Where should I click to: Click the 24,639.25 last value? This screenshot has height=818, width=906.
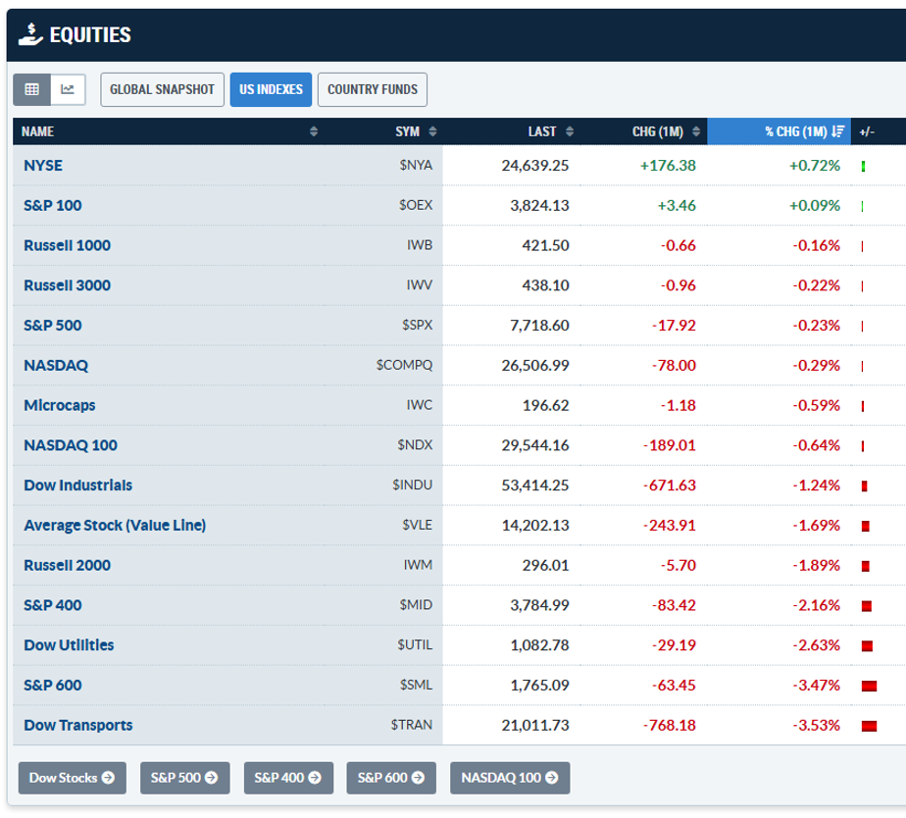pos(535,166)
